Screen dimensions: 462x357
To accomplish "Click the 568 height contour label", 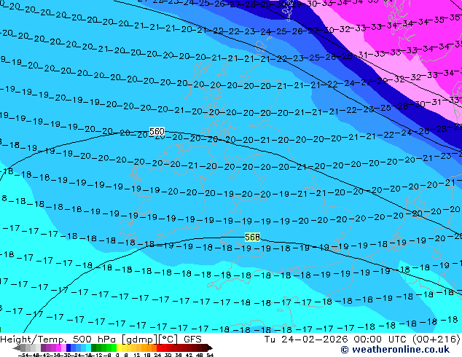I will pyautogui.click(x=252, y=237).
